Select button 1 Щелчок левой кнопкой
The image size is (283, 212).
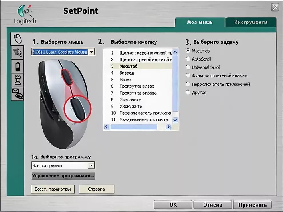(x=141, y=53)
